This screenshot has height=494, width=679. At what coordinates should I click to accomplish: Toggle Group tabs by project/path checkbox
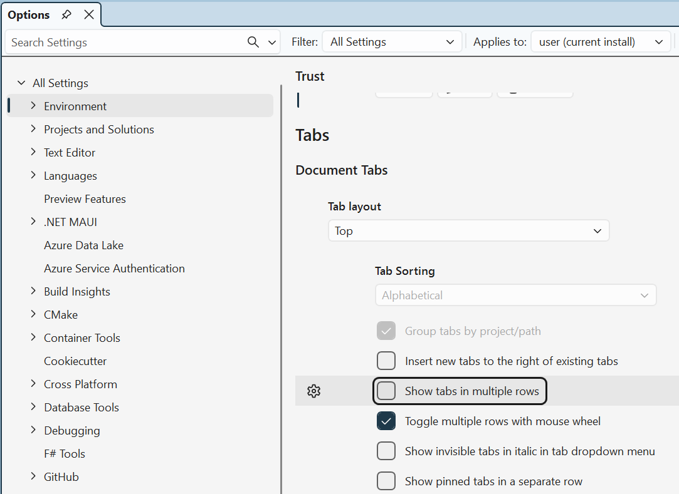386,331
